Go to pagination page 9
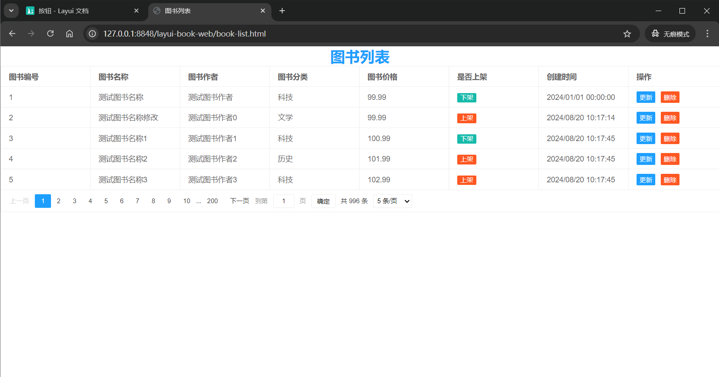This screenshot has width=719, height=377. (169, 201)
